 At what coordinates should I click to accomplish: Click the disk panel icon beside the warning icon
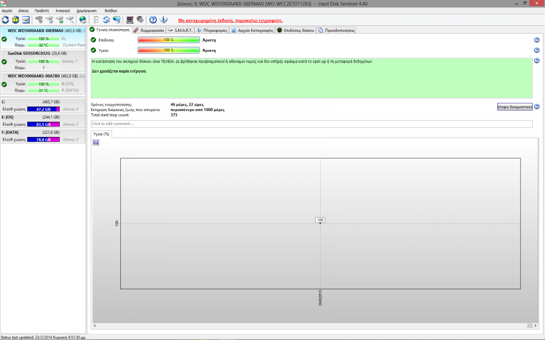26,19
